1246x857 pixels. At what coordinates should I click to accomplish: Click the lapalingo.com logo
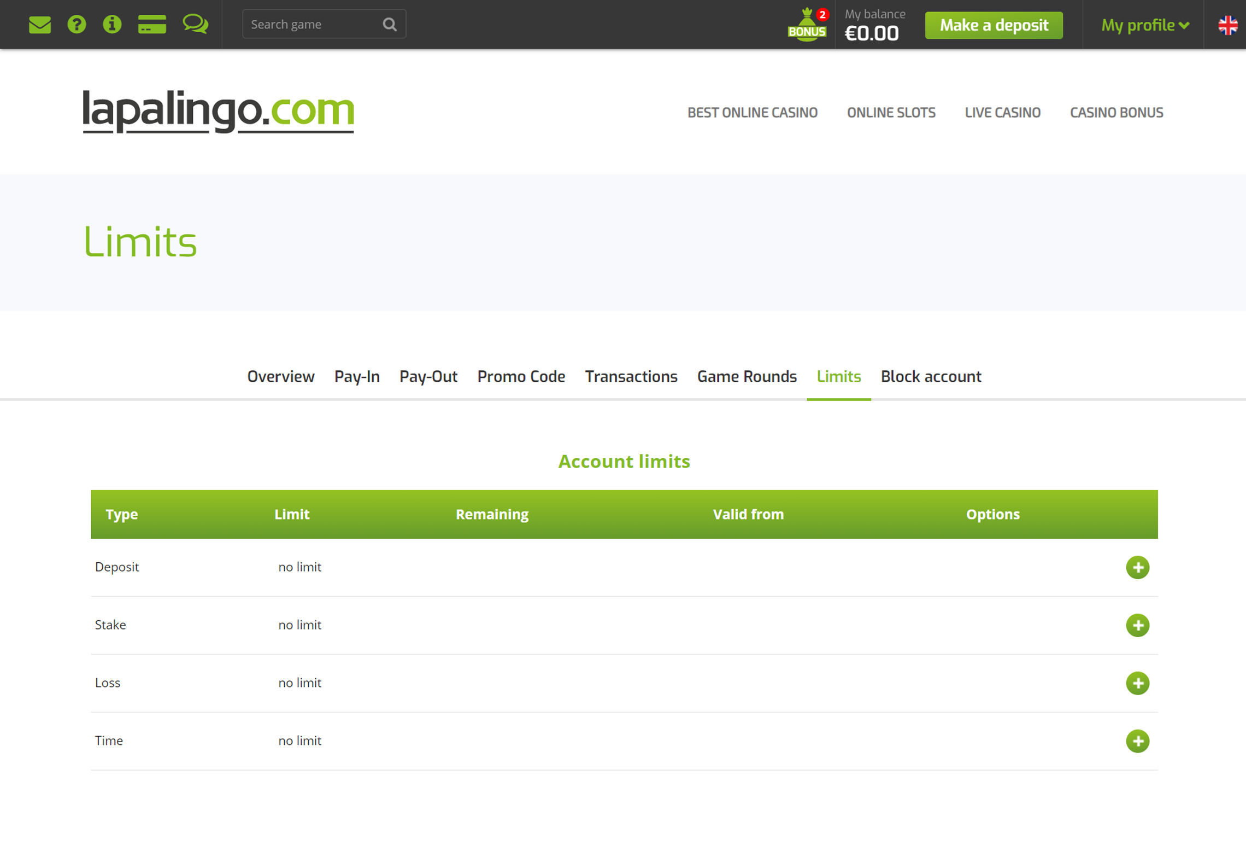coord(218,111)
